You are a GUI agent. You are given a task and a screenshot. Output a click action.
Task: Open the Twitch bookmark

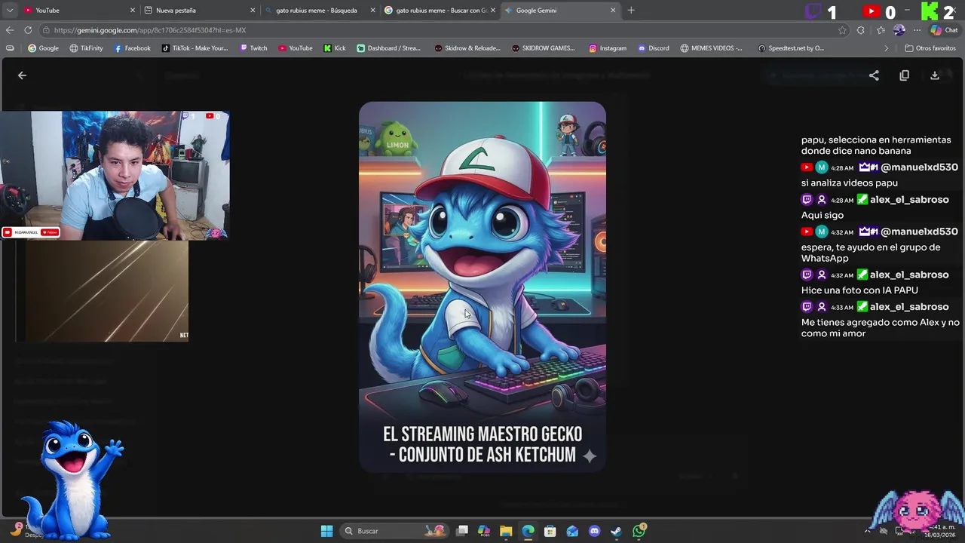pyautogui.click(x=253, y=48)
